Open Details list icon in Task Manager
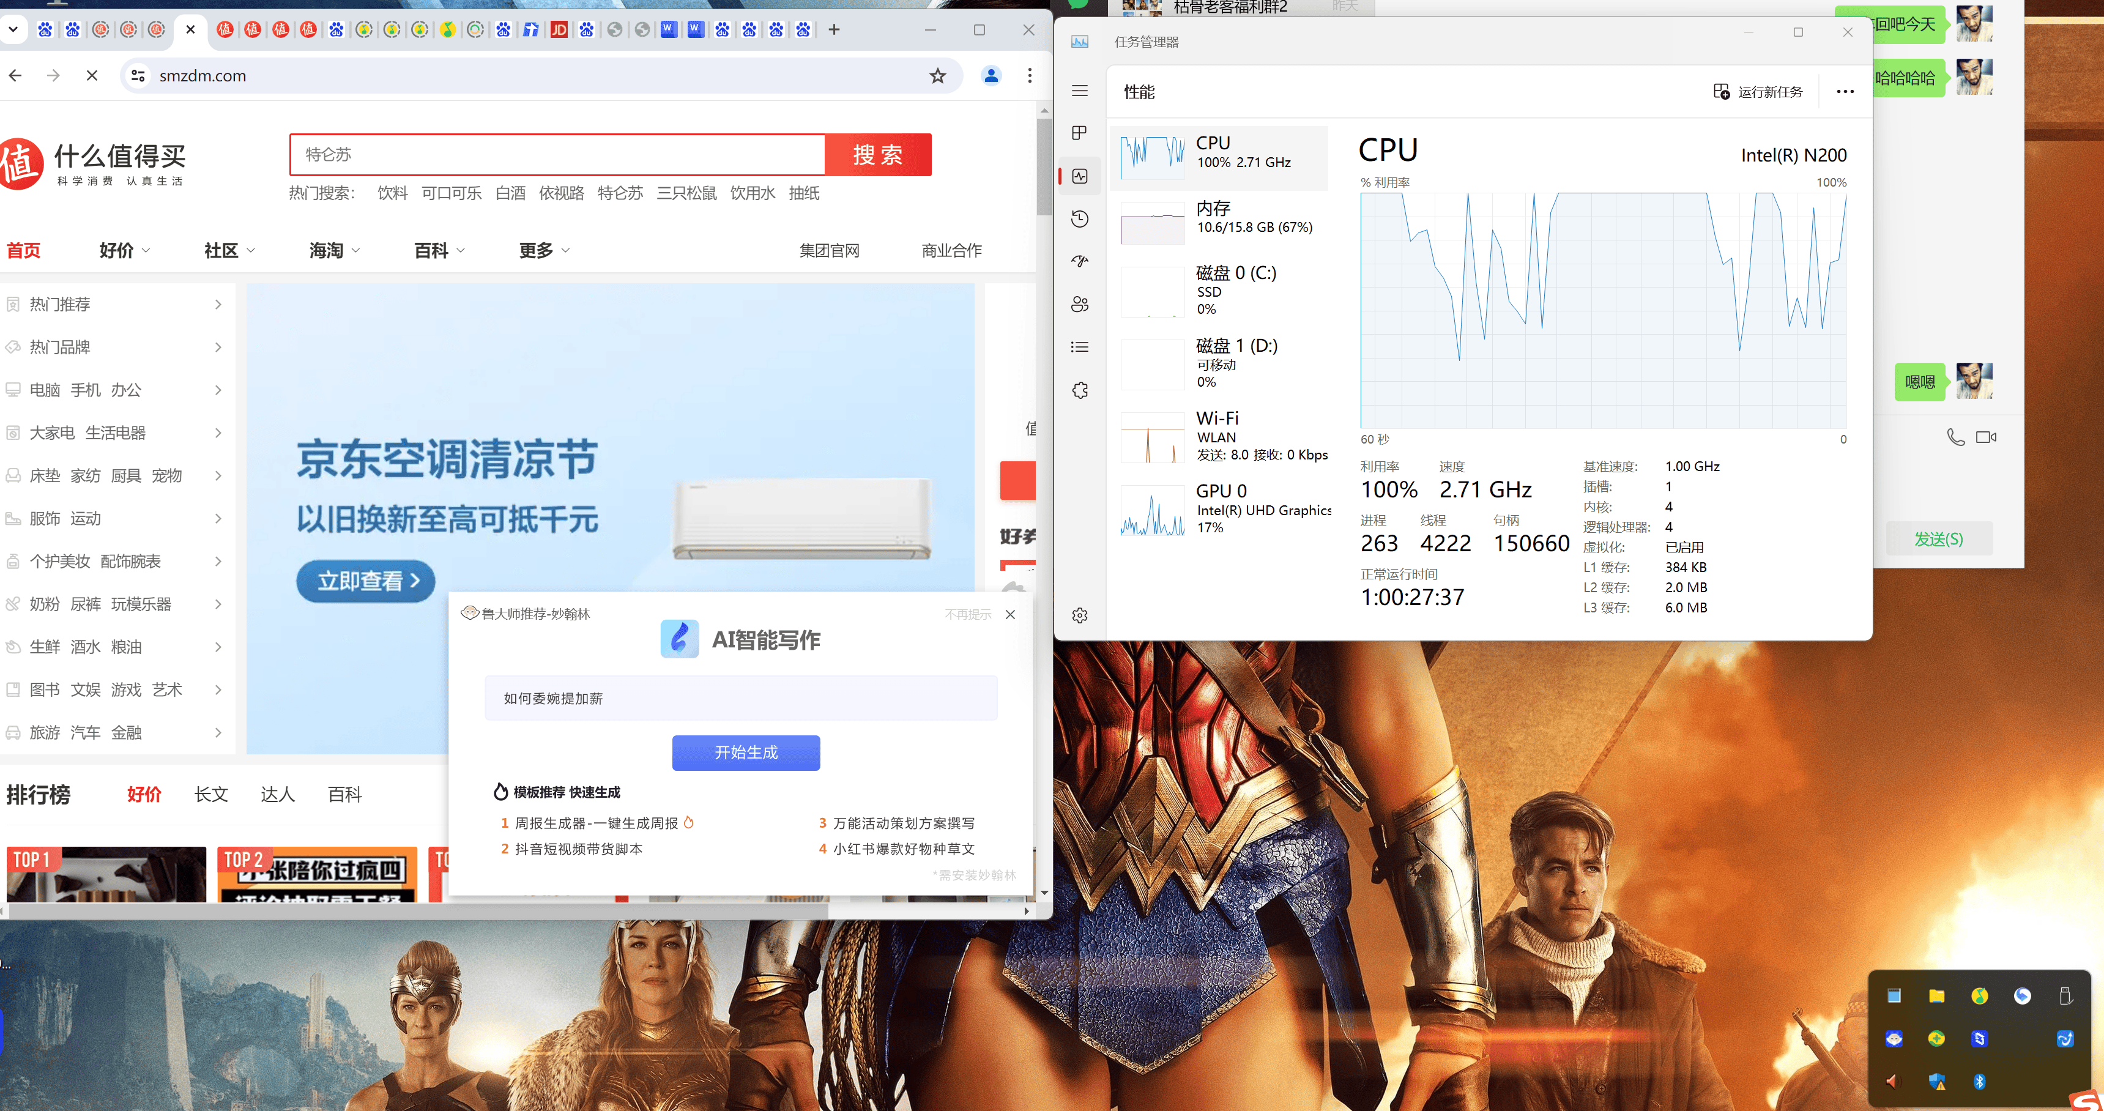Image resolution: width=2104 pixels, height=1111 pixels. click(1080, 347)
